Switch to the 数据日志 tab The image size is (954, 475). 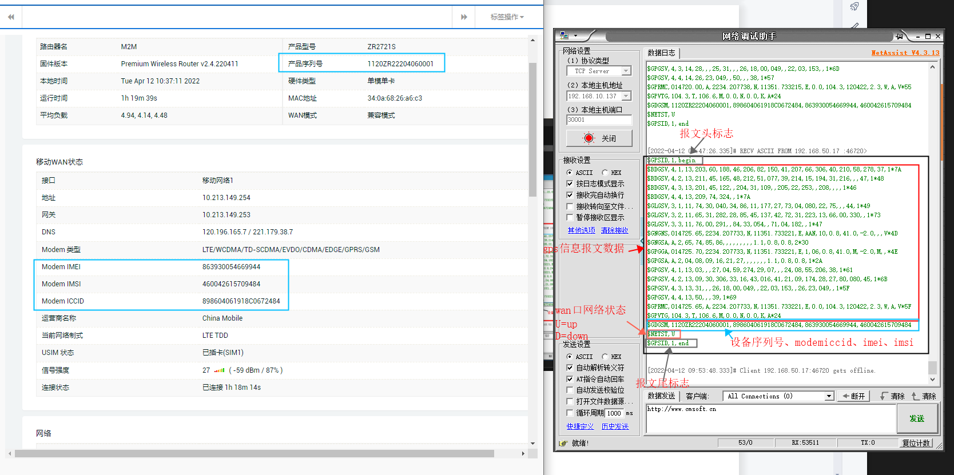pyautogui.click(x=661, y=53)
